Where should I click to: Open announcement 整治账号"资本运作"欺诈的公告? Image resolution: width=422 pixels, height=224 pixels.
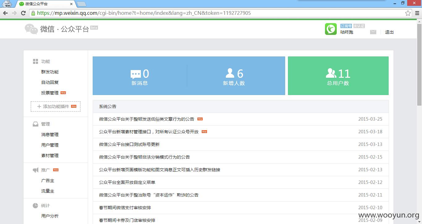coord(149,195)
